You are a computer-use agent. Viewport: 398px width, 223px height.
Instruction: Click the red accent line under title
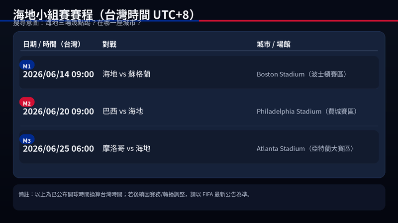point(298,21)
